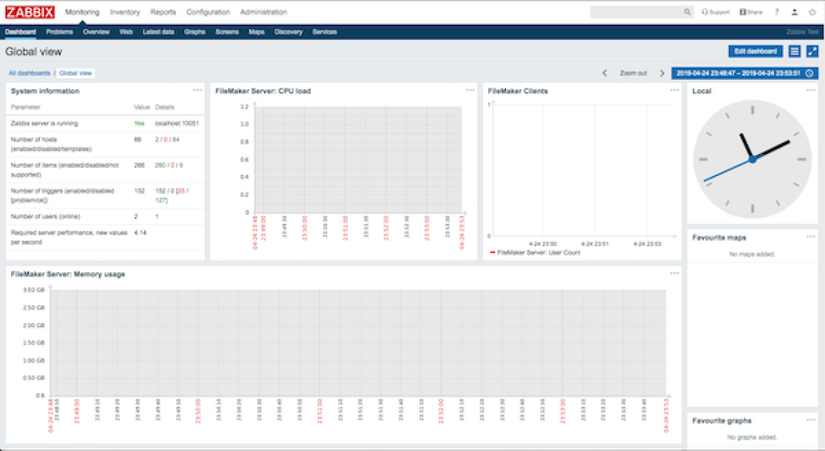This screenshot has height=451, width=825.
Task: Open the Memory usage widget menu dots
Action: pos(674,273)
